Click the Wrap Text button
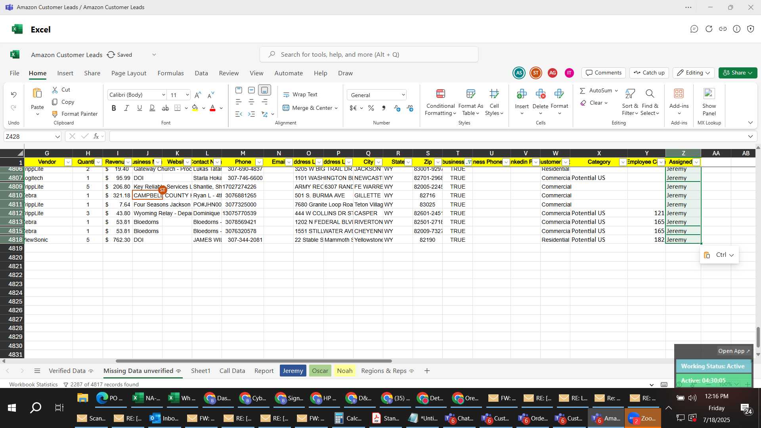The image size is (761, 428). tap(300, 95)
